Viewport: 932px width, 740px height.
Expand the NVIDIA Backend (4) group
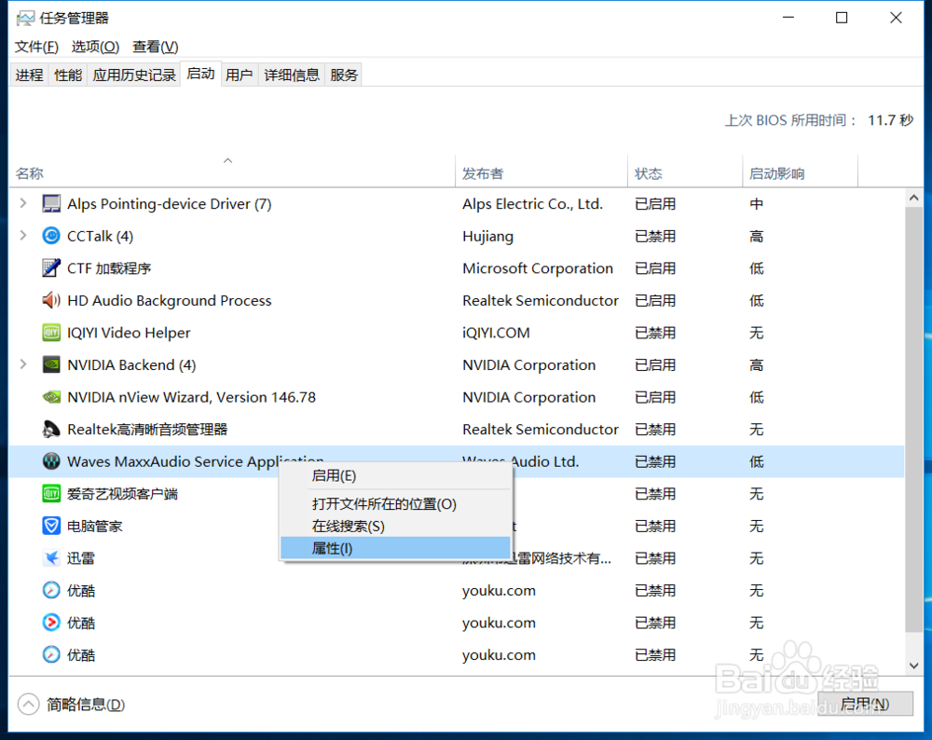click(x=23, y=363)
